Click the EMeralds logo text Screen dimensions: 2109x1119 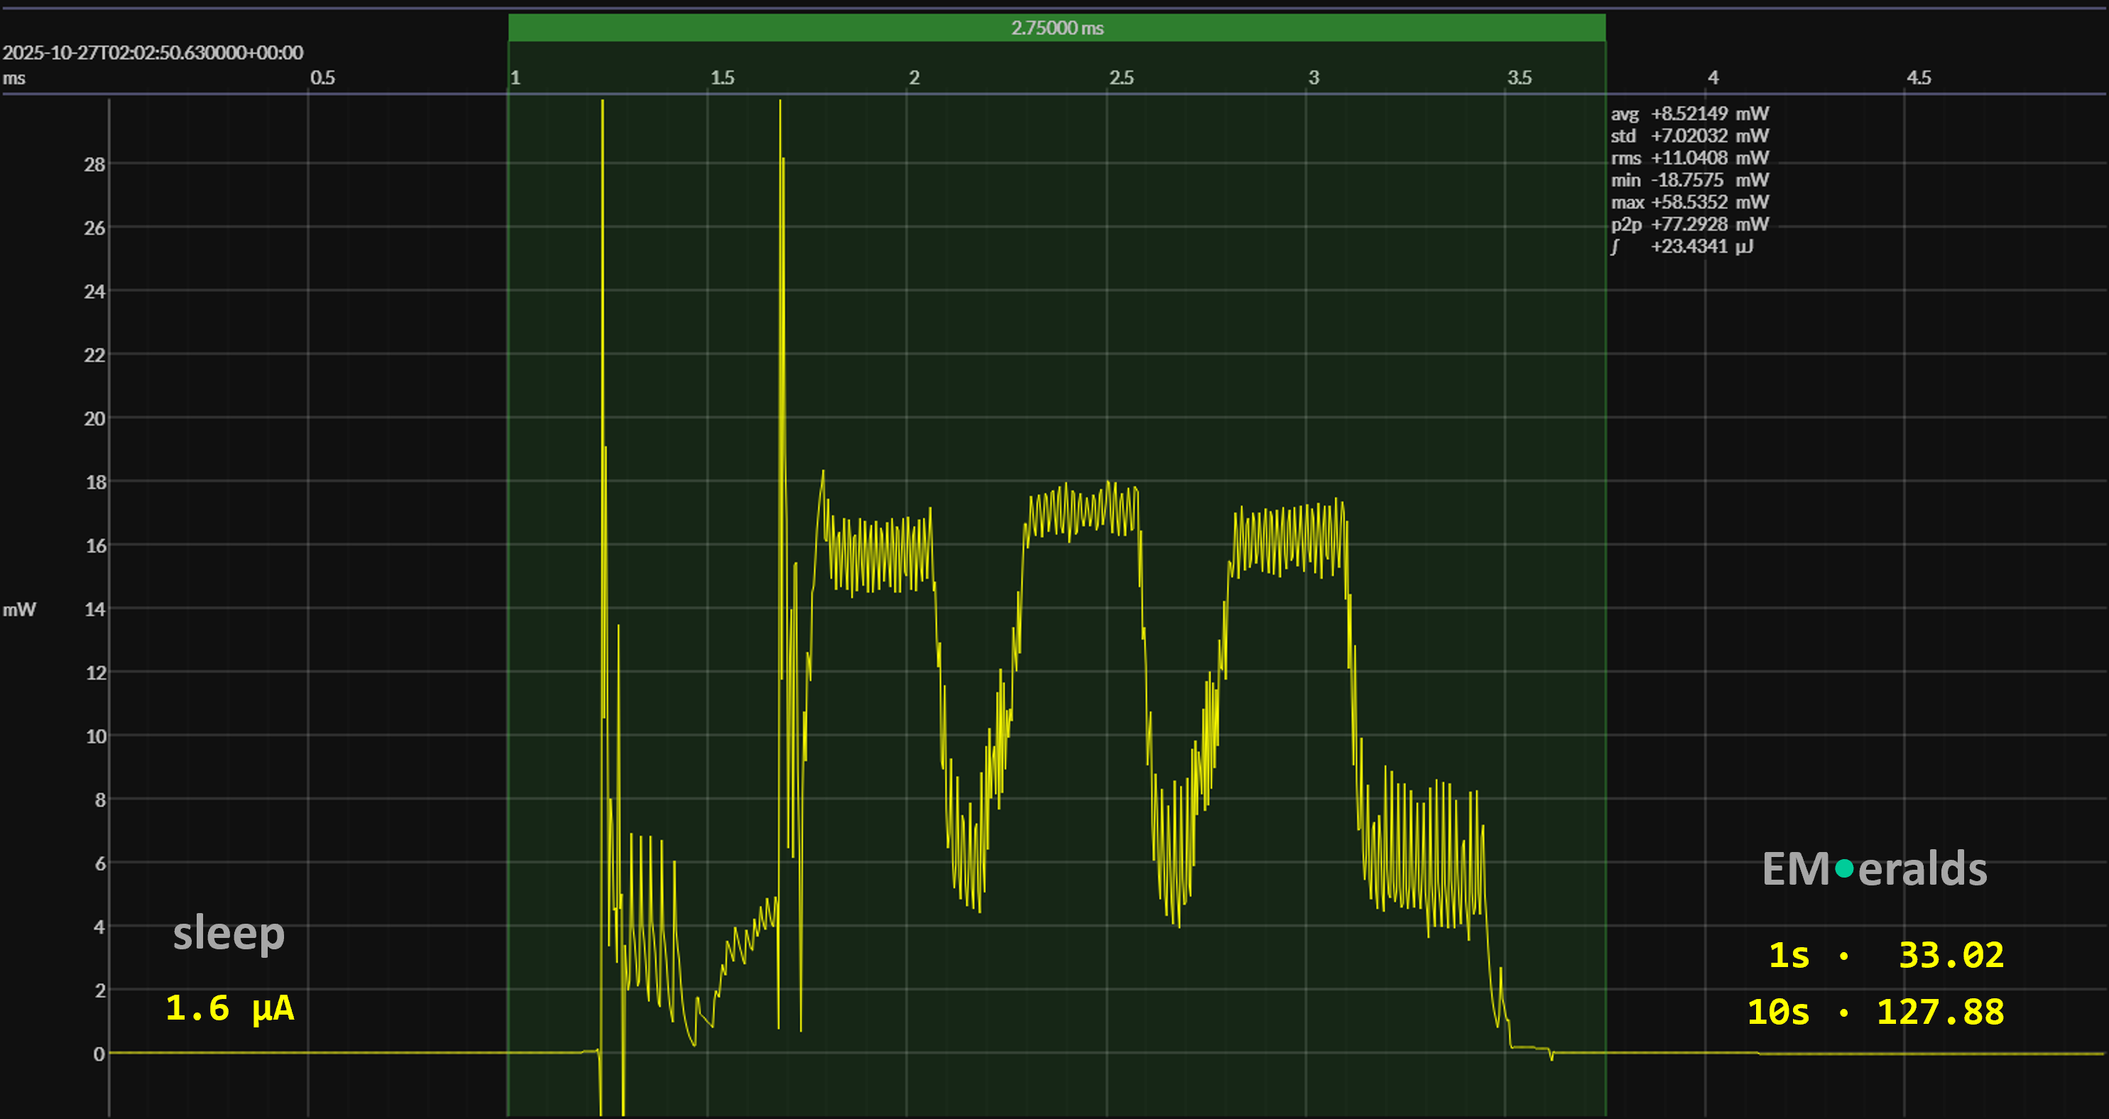(1874, 868)
